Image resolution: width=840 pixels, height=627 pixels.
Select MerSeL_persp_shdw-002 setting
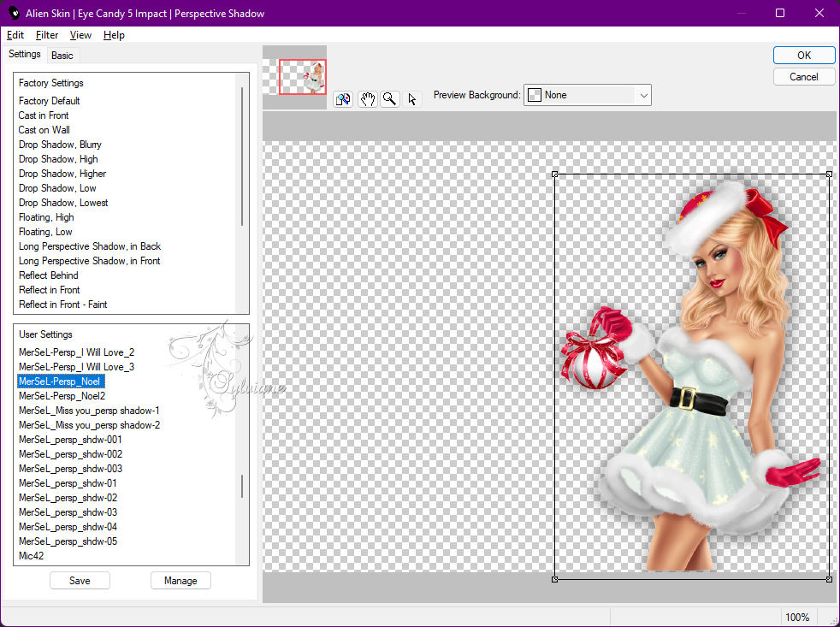point(70,454)
